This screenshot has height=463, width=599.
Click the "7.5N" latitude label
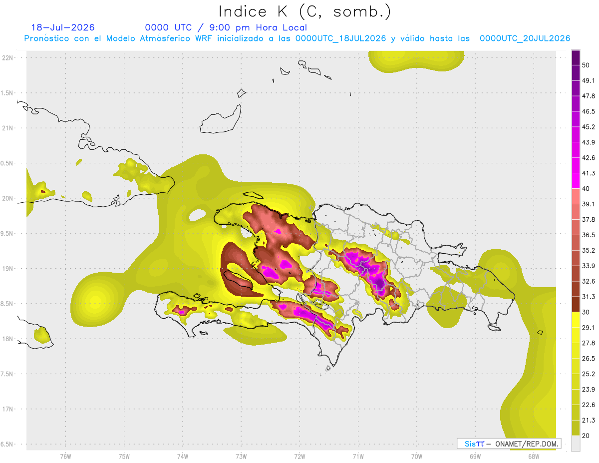coord(7,374)
